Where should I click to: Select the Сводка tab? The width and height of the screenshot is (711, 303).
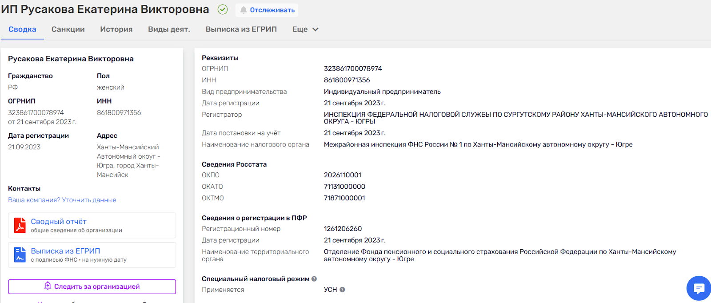pos(22,29)
